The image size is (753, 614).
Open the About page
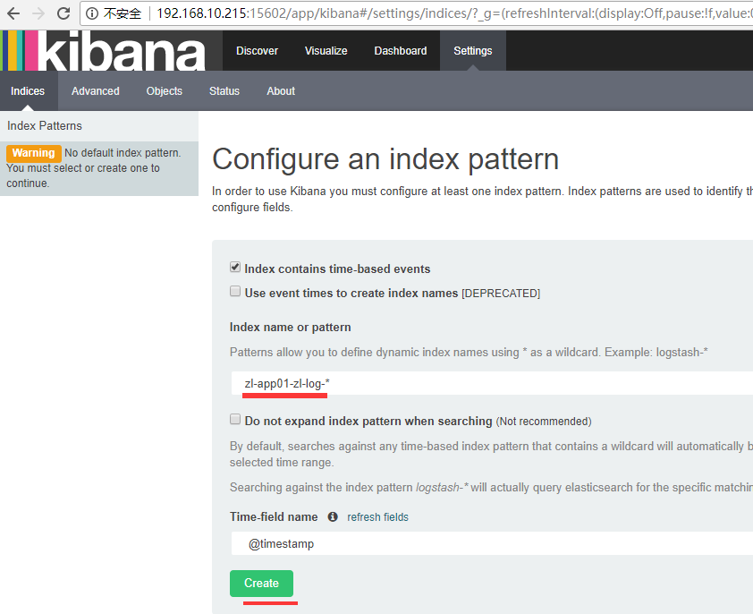[x=281, y=91]
